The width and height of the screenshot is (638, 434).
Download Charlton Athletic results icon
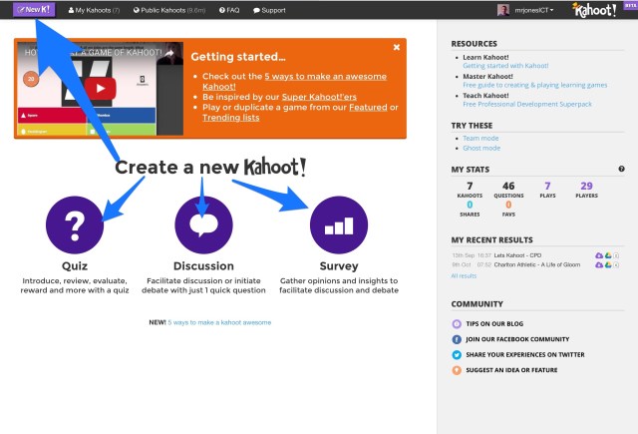point(599,264)
